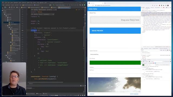Click the clouds photo on the page
Screen dimensions: 173x97
[114, 85]
